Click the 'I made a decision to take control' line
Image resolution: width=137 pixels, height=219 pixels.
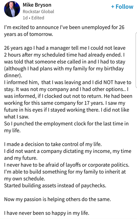pos(53,144)
